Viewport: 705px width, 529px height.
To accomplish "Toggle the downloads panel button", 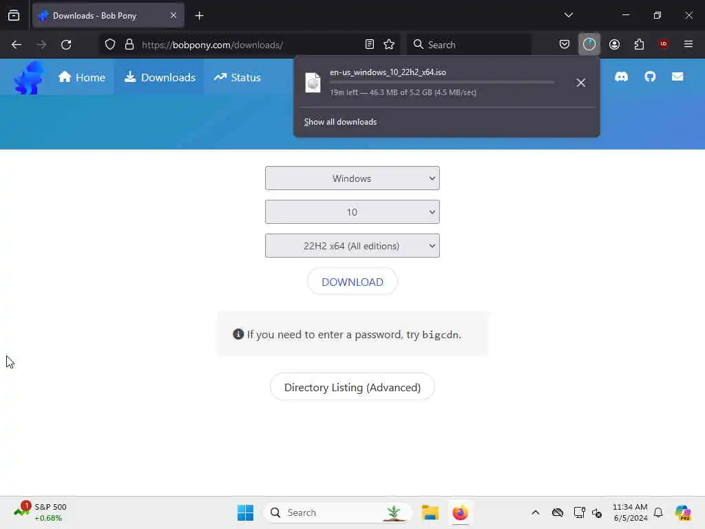I will pos(589,44).
